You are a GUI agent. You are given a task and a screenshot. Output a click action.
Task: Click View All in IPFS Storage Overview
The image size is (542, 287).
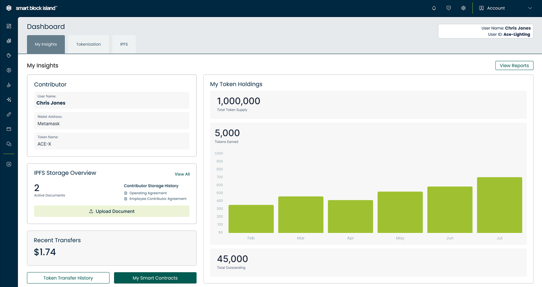(x=182, y=174)
